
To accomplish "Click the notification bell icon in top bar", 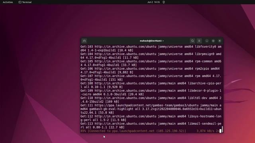I will click(x=164, y=2).
